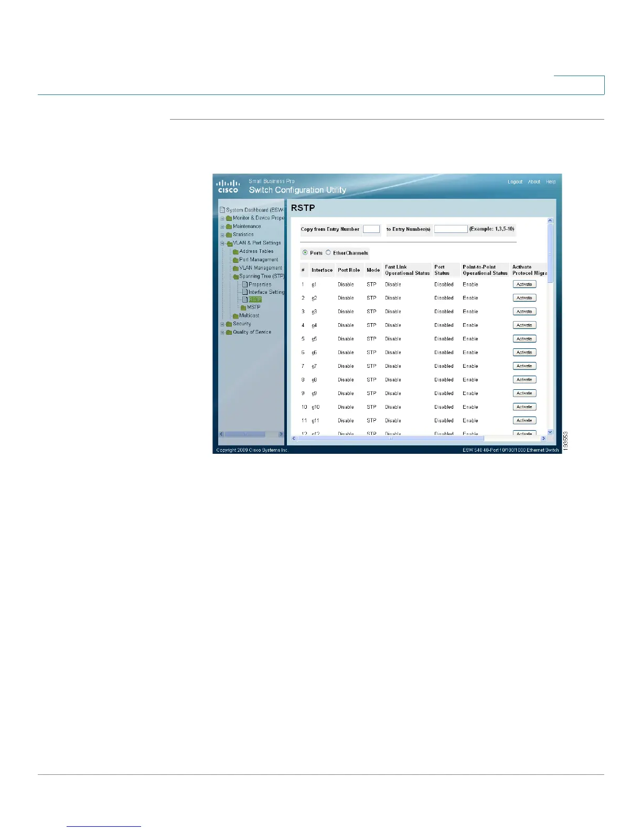The image size is (642, 831).
Task: Click the RSTP page icon
Action: pos(245,300)
